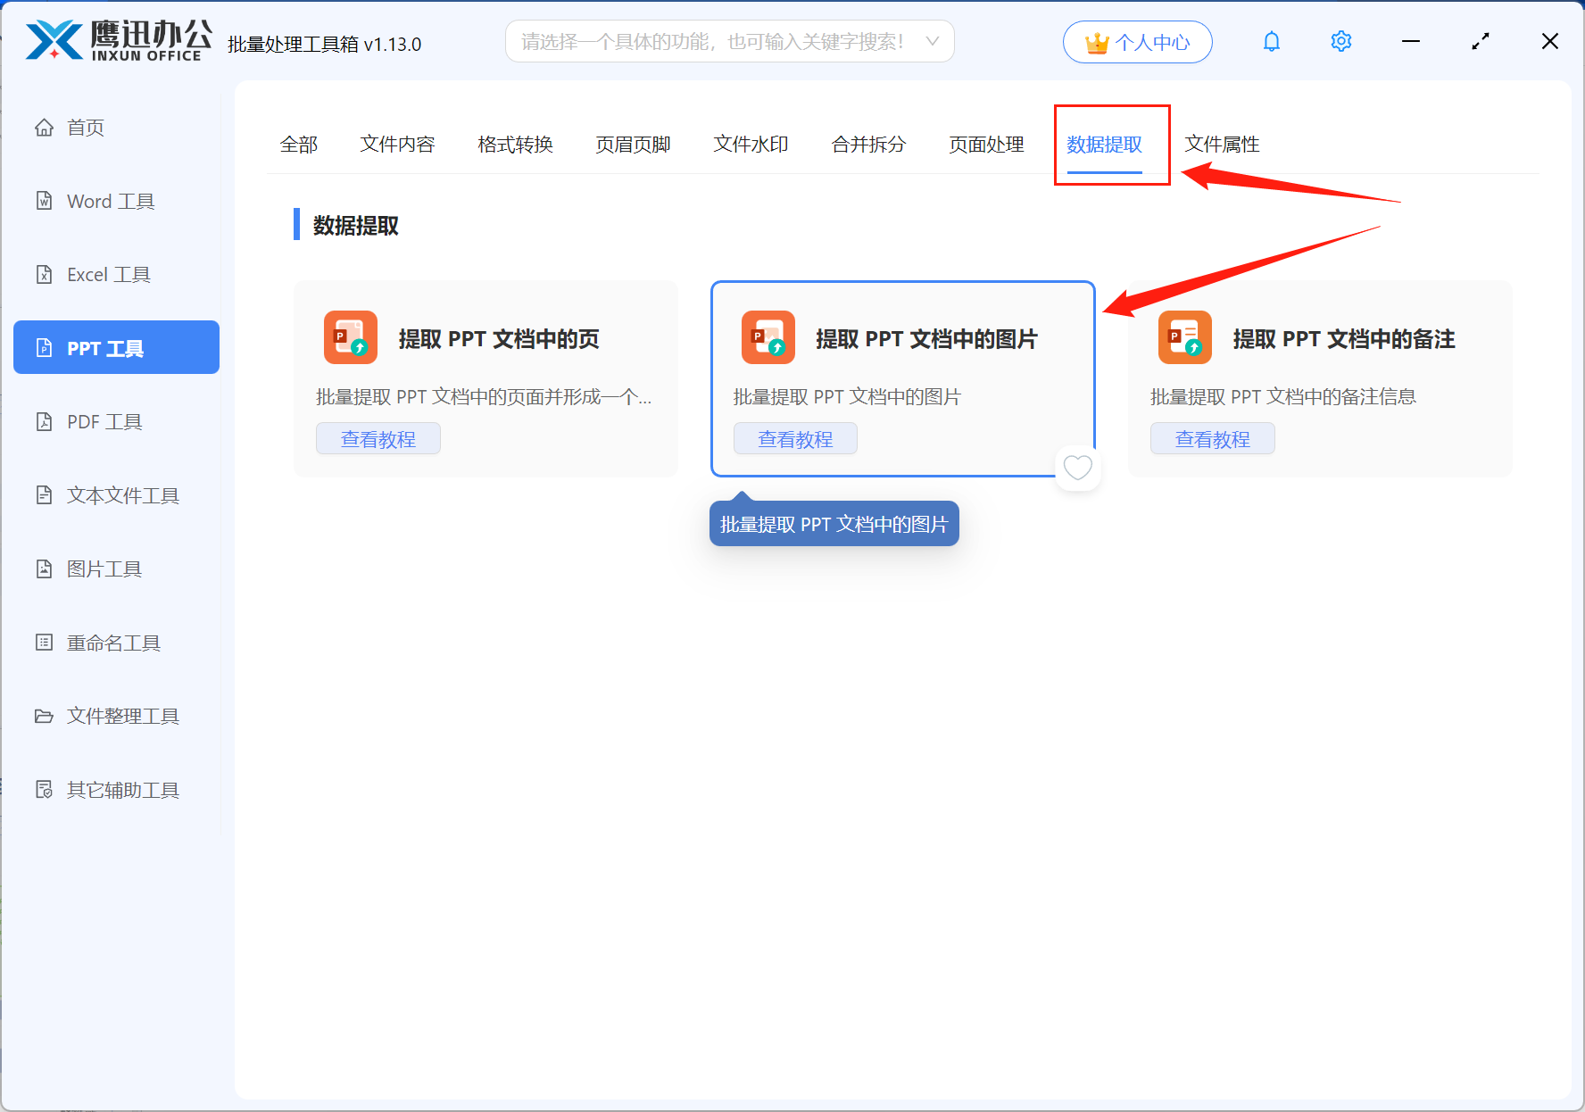1585x1112 pixels.
Task: Open the 文本文件工具 section
Action: (x=122, y=494)
